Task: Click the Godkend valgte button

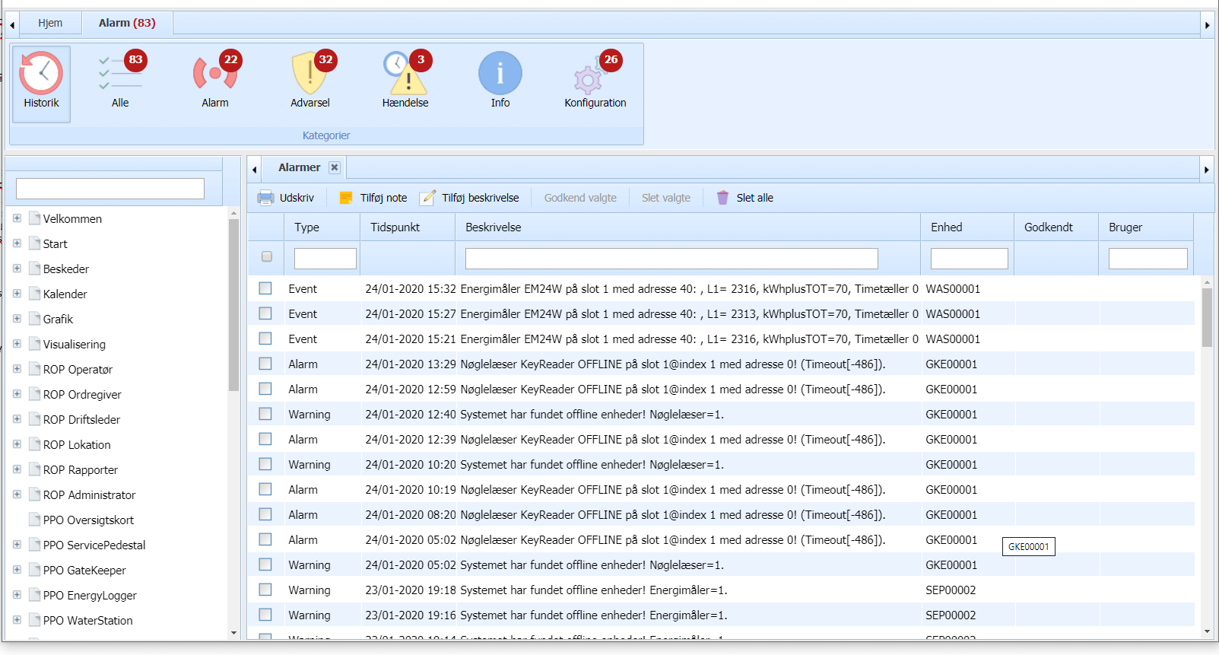Action: click(580, 198)
